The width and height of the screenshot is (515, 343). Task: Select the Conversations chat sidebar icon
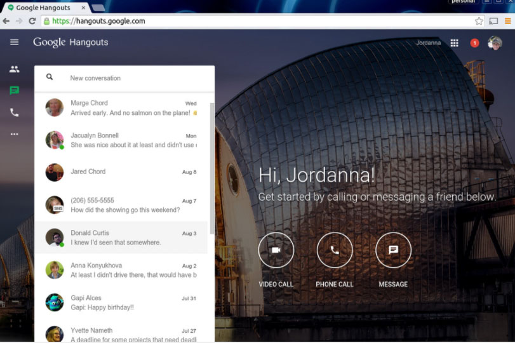pyautogui.click(x=14, y=91)
